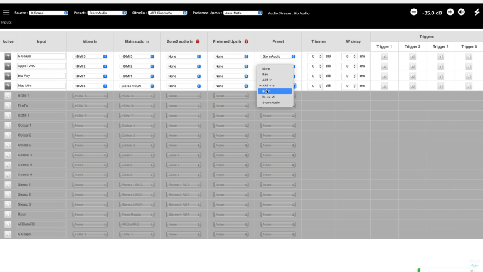Viewport: 483px width, 272px height.
Task: Open Video in dropdown for AppleTV4K
Action: tap(90, 66)
